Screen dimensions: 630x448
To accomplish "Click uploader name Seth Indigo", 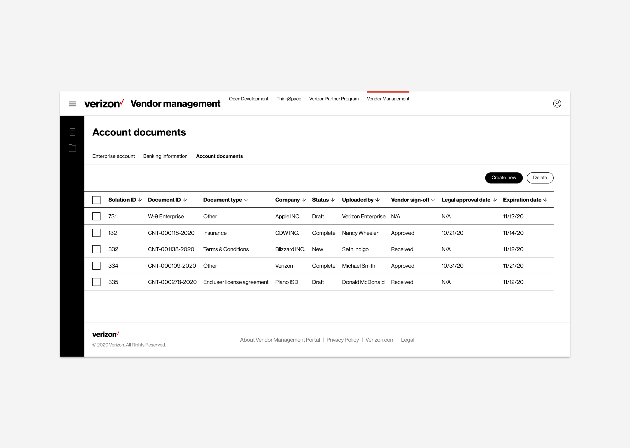I will pyautogui.click(x=355, y=249).
